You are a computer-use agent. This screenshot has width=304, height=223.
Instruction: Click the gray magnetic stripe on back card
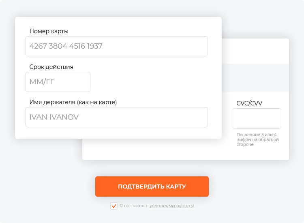[x=255, y=78]
